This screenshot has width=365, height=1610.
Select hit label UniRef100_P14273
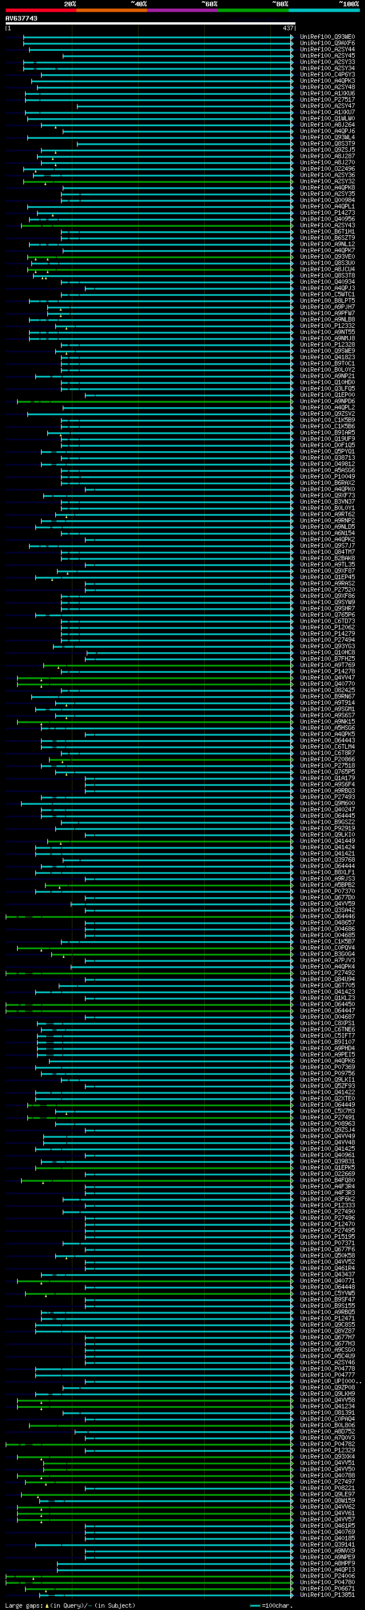pos(327,212)
